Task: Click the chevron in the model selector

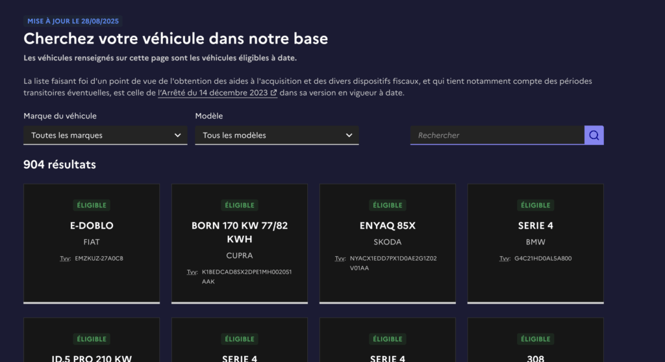Action: [349, 135]
